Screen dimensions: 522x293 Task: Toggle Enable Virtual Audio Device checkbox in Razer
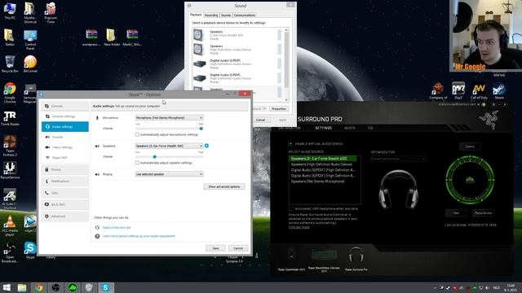click(x=290, y=143)
